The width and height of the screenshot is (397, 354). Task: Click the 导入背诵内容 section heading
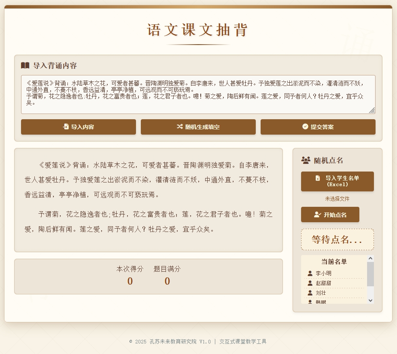55,65
